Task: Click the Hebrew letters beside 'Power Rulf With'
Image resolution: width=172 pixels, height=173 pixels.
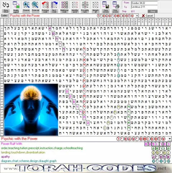Action: point(157,144)
